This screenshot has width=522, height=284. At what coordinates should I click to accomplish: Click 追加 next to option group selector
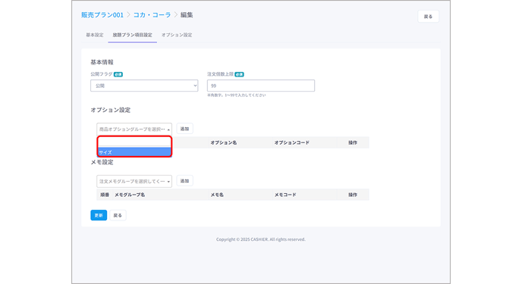(x=185, y=129)
